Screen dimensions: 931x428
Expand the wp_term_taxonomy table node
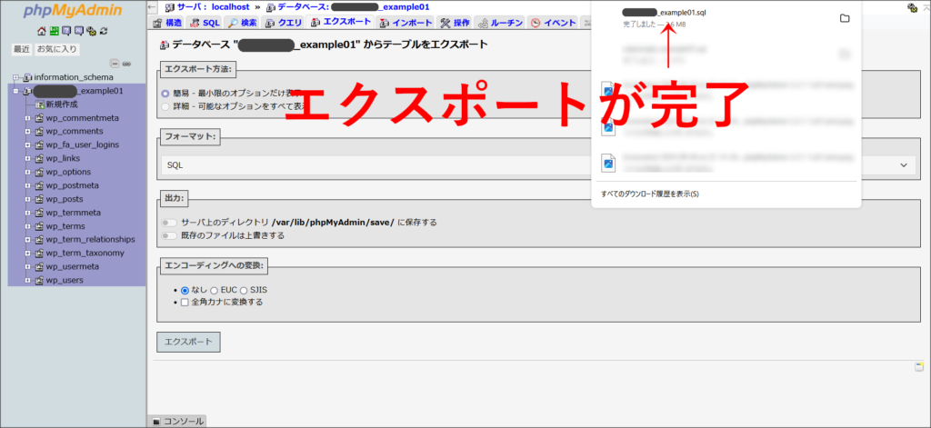tap(27, 253)
